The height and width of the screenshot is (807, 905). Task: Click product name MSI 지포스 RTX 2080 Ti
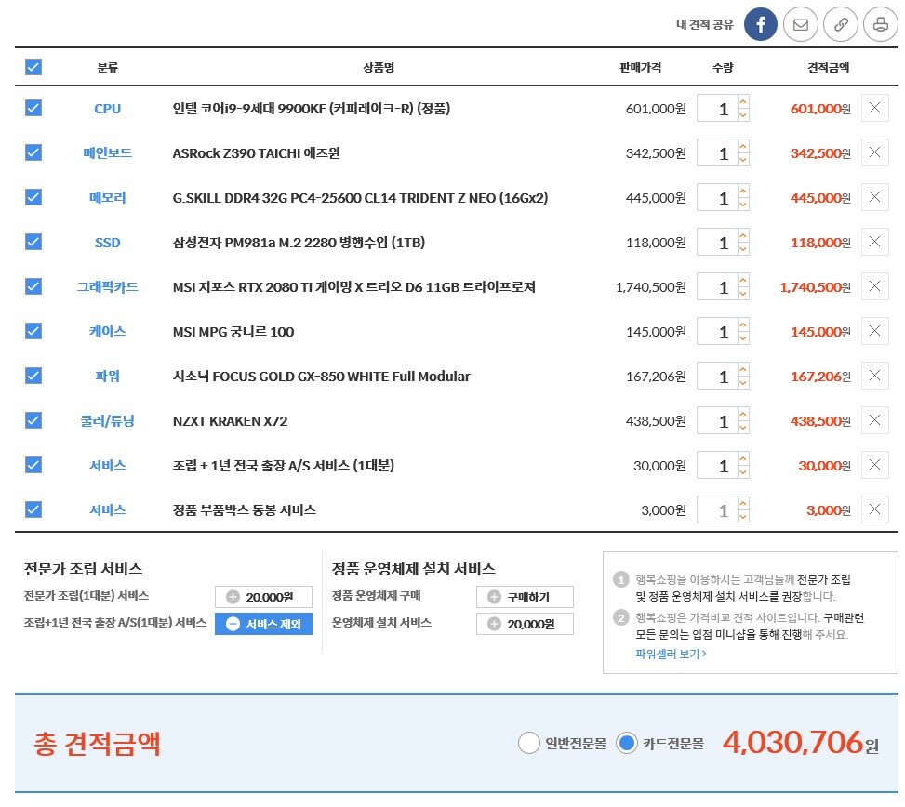[x=353, y=286]
